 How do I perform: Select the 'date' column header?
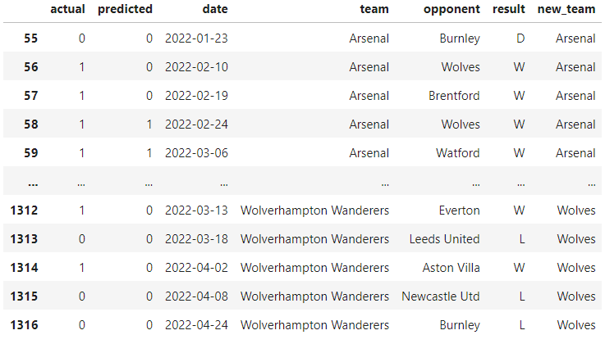(x=215, y=9)
